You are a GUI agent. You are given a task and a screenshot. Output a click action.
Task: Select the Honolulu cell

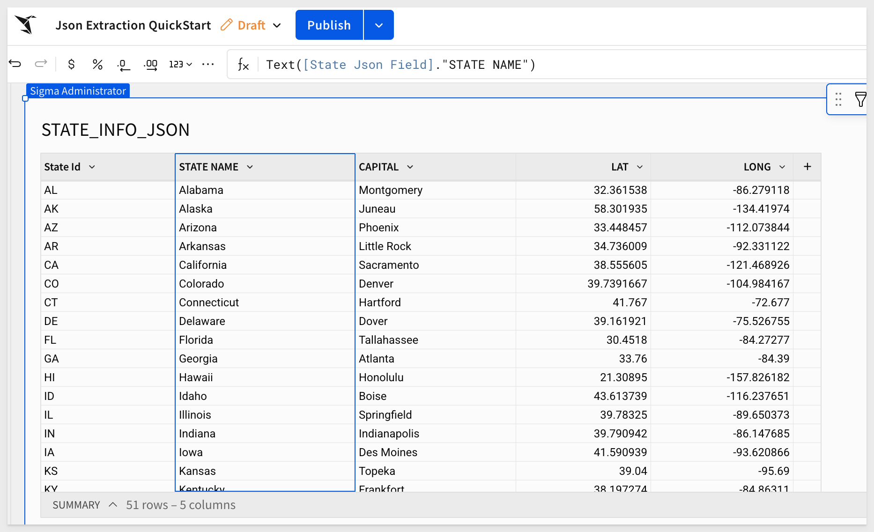point(435,377)
